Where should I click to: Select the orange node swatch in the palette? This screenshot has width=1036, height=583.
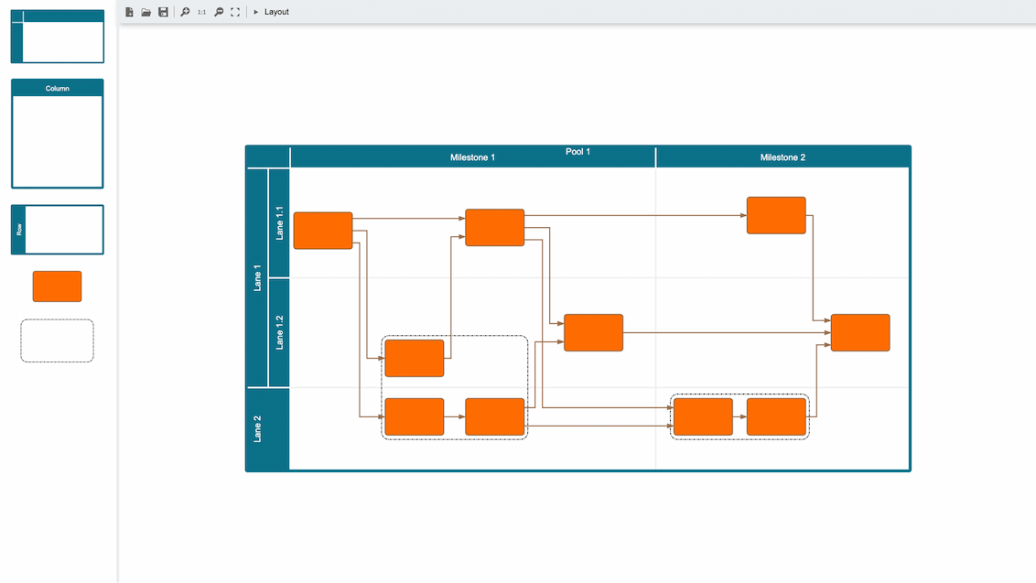coord(57,286)
